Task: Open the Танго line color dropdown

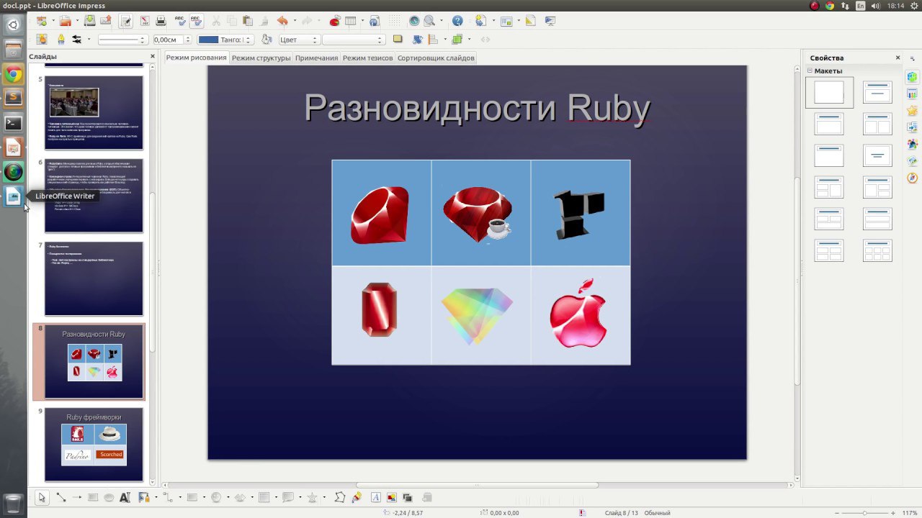Action: [226, 40]
